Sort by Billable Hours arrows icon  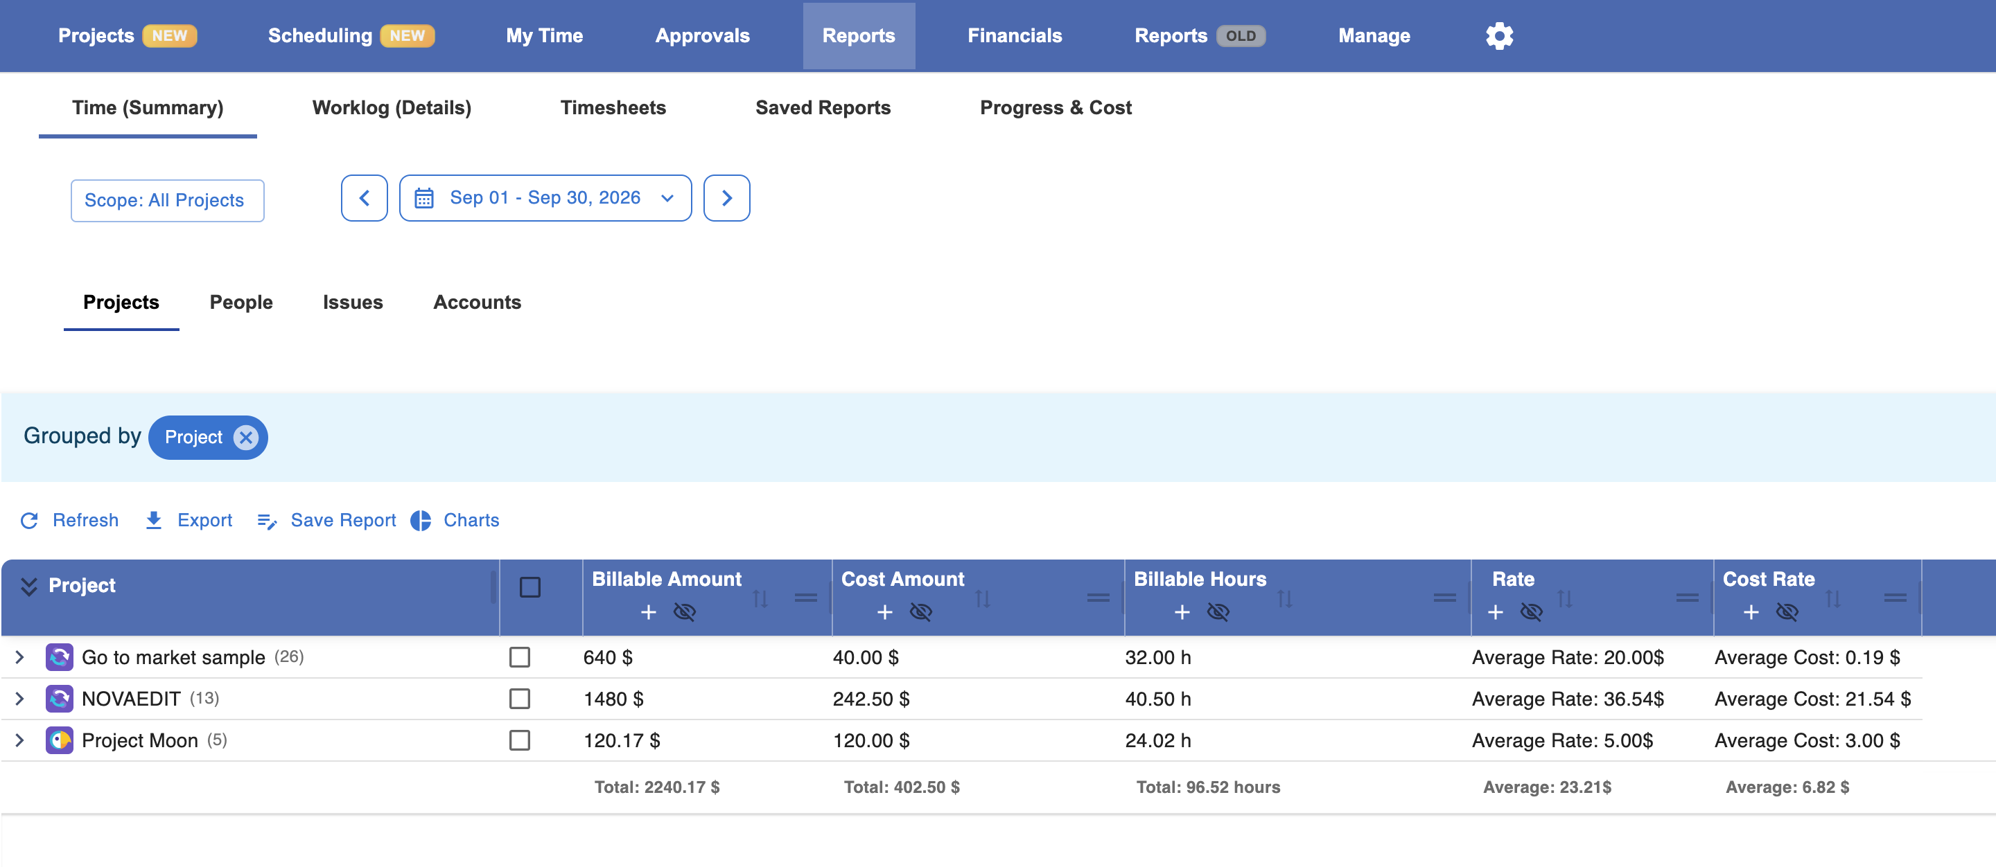tap(1285, 598)
